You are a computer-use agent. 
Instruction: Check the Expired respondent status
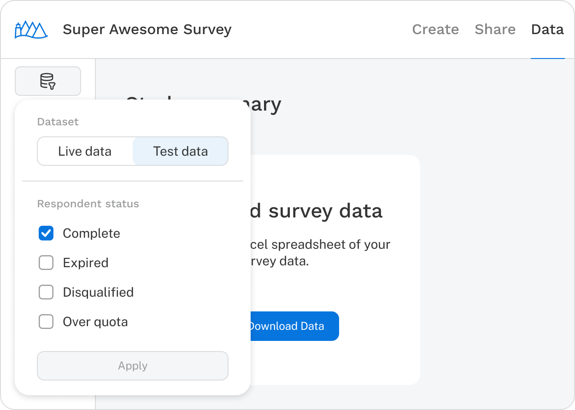click(46, 263)
